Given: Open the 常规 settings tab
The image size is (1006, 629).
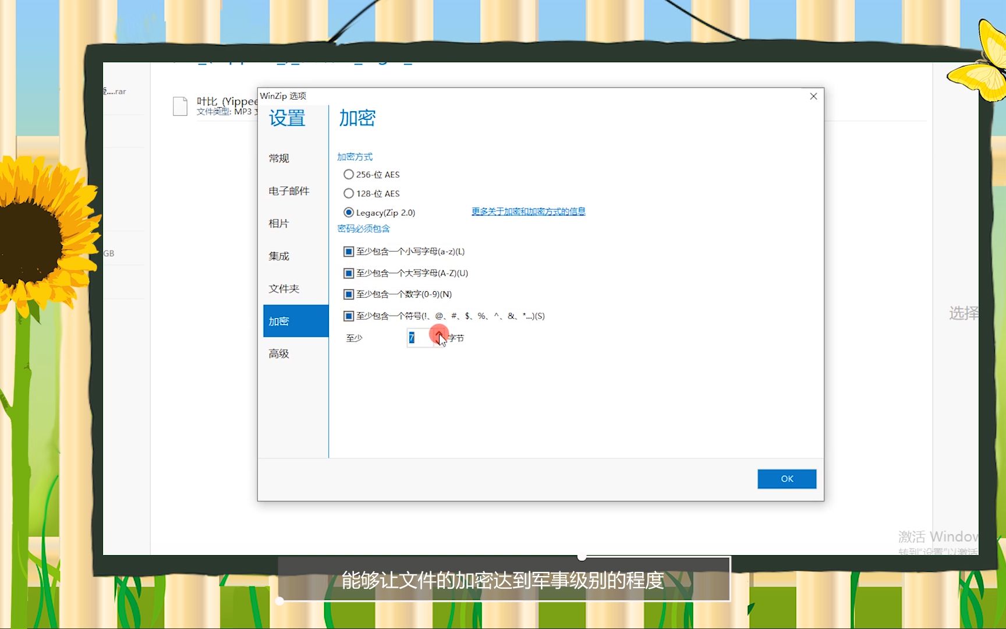Looking at the screenshot, I should pyautogui.click(x=296, y=158).
